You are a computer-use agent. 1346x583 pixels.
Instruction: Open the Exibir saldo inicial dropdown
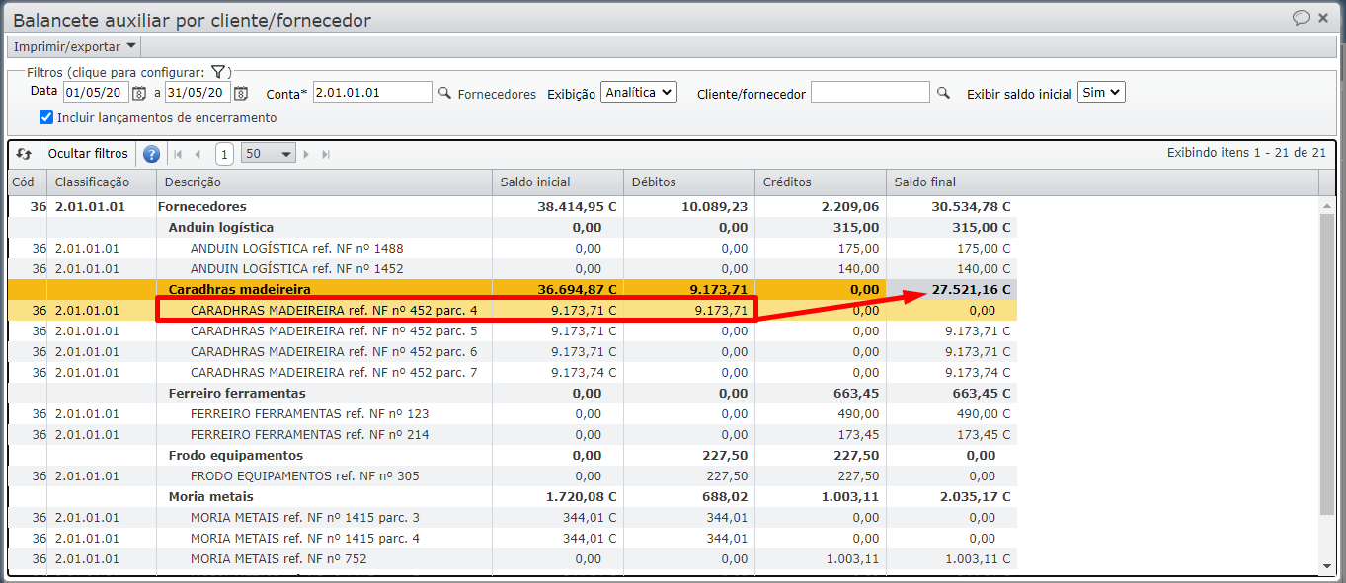point(1100,92)
